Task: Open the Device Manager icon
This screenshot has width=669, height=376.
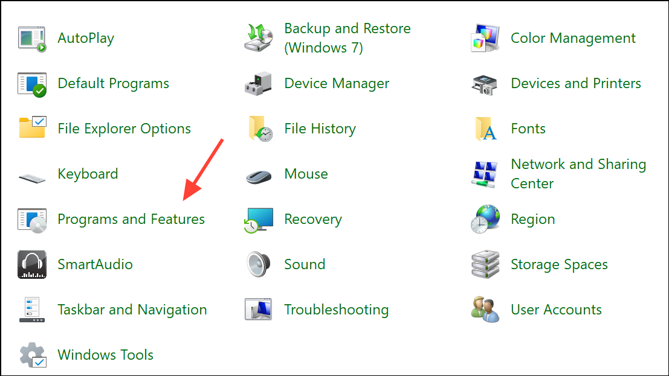Action: click(x=259, y=84)
